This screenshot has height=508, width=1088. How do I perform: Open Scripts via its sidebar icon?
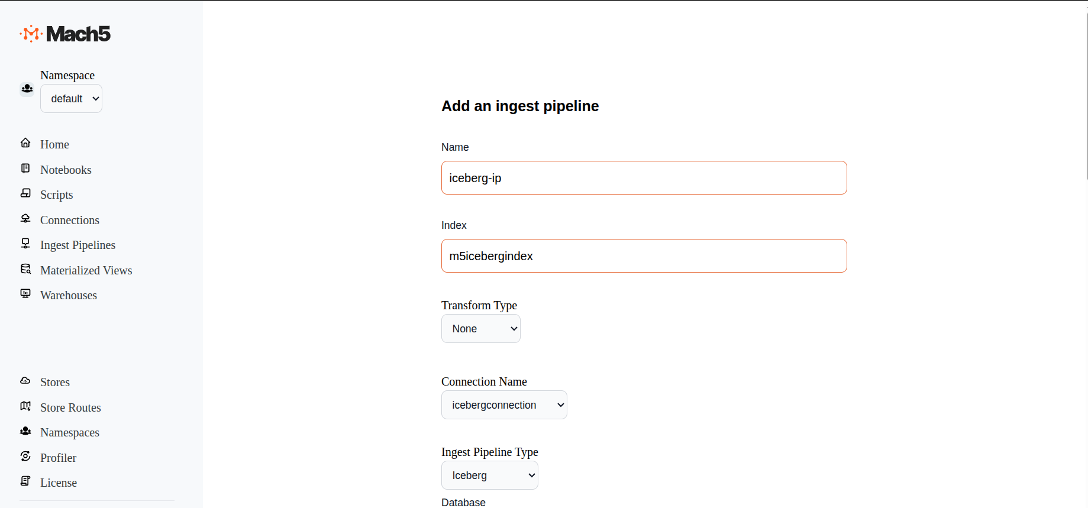coord(25,193)
